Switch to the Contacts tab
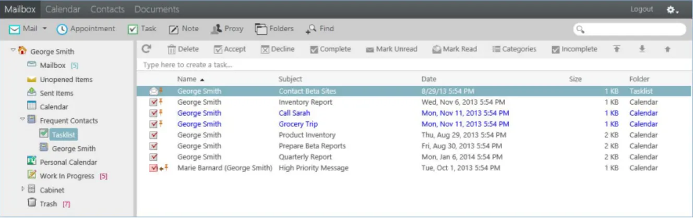The image size is (695, 218). pyautogui.click(x=107, y=9)
